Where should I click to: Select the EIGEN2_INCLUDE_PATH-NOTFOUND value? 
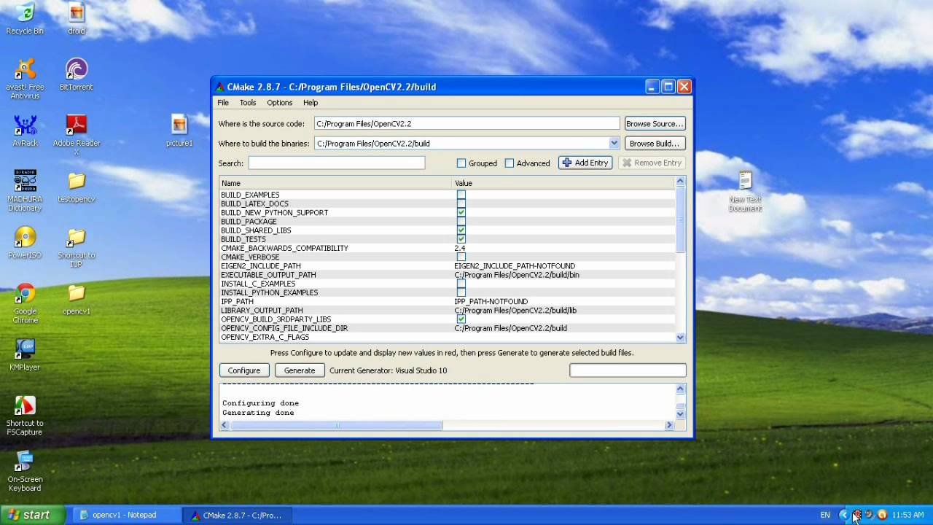(515, 266)
